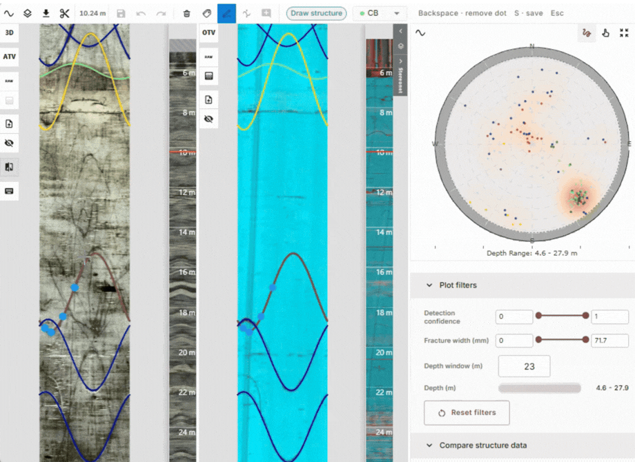Click the tag label icon
635x462 pixels.
click(206, 13)
